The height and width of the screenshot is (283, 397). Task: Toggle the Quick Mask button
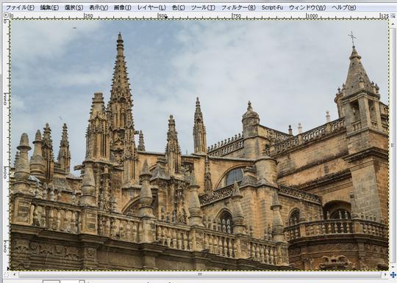pos(7,274)
